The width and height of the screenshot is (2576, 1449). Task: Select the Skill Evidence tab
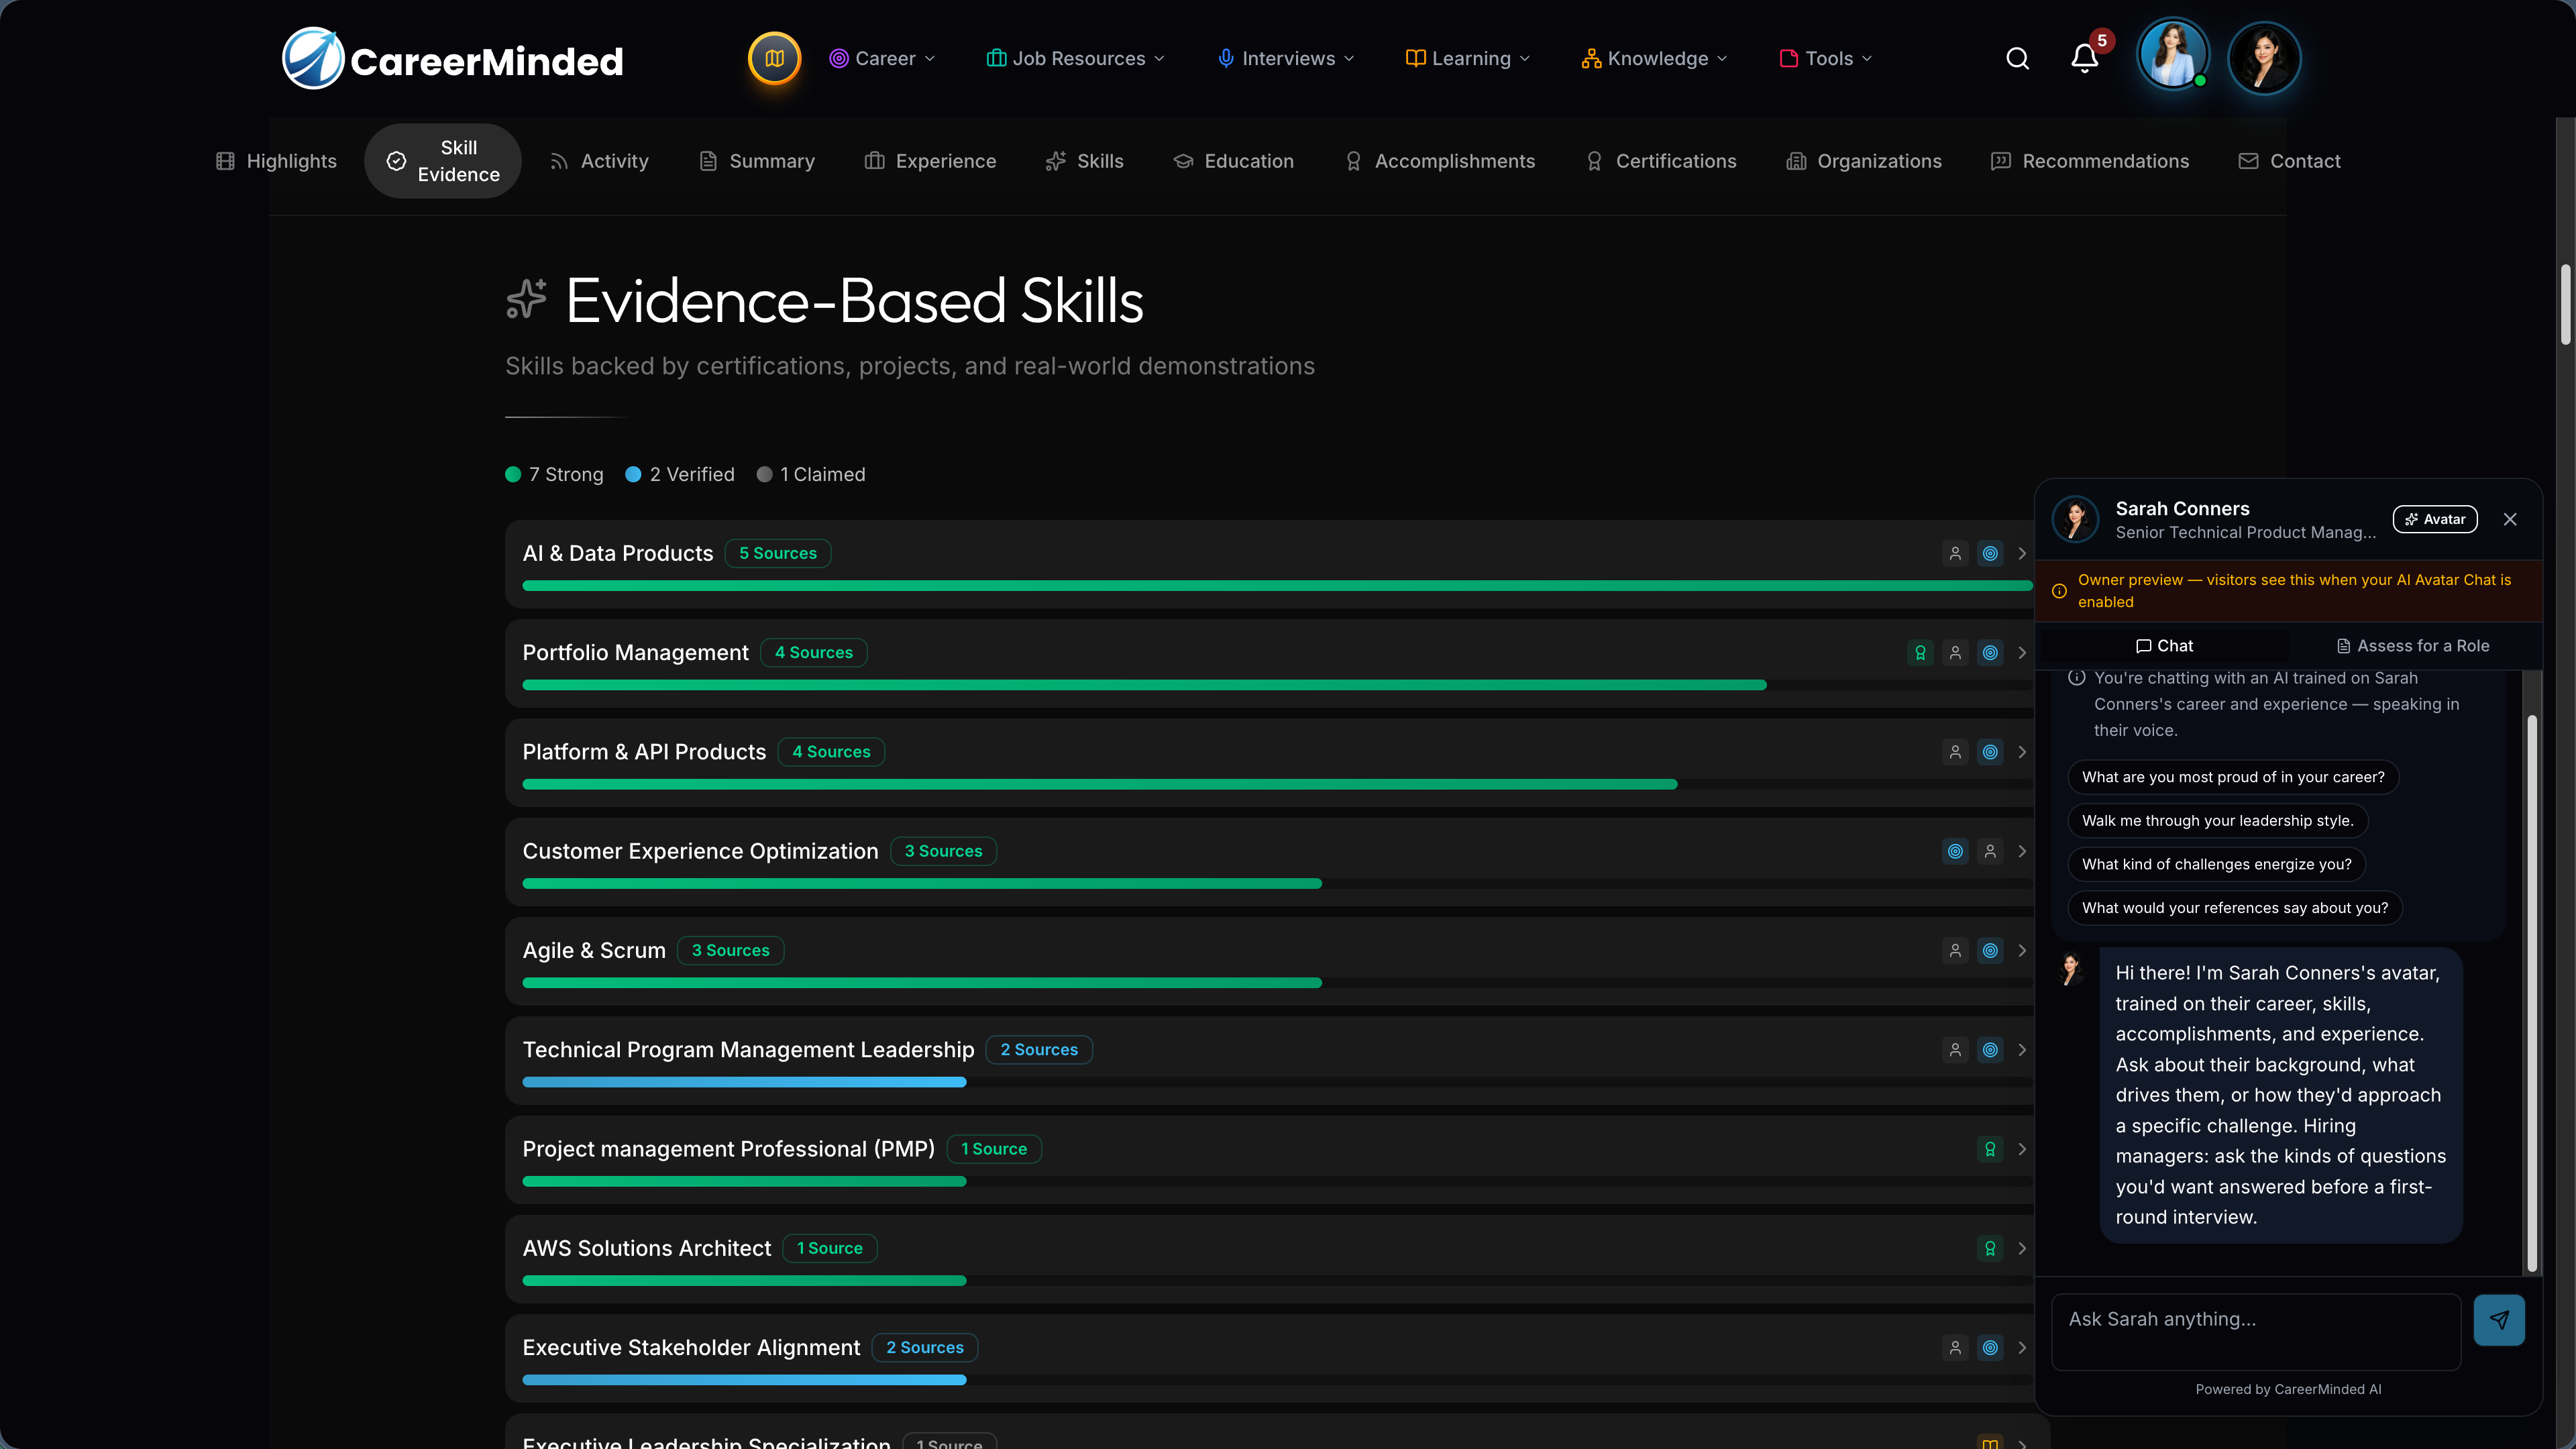(x=443, y=161)
